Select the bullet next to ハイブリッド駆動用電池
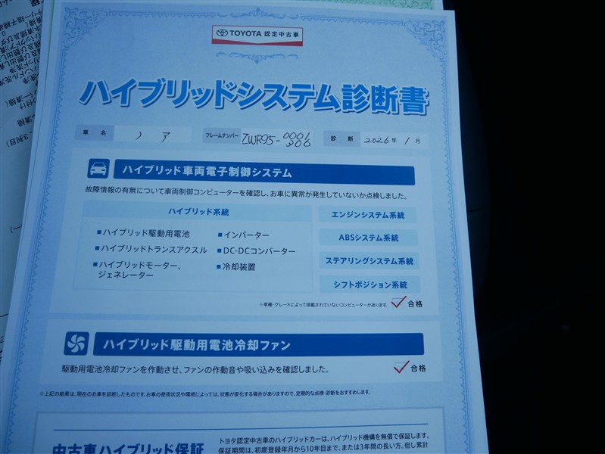Screen dimensions: 605x454 tap(98, 232)
